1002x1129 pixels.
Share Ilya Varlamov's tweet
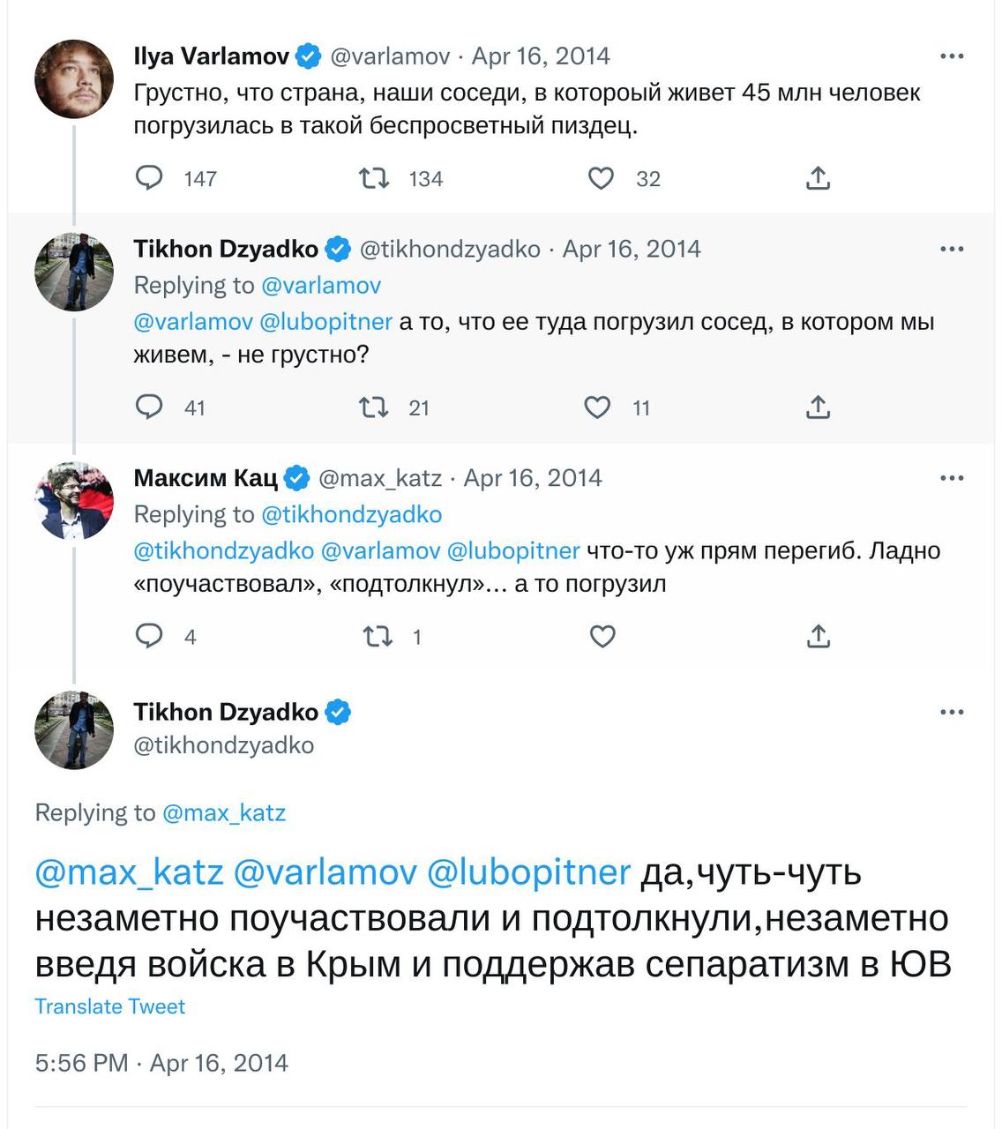click(818, 178)
